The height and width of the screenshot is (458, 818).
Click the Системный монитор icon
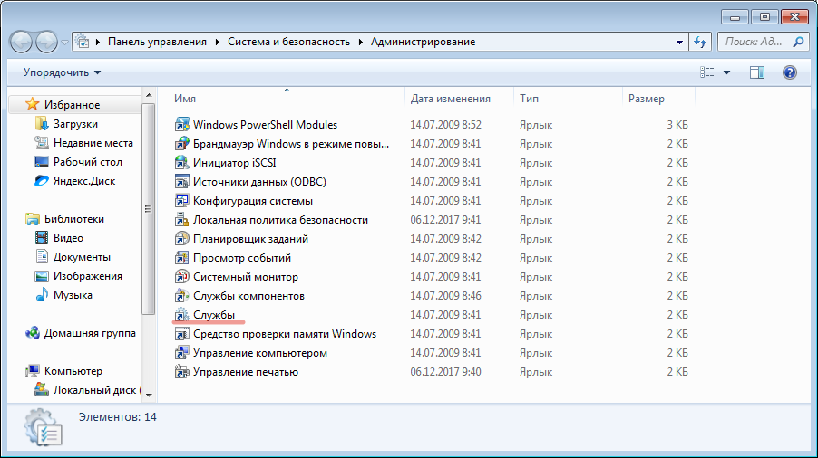point(181,276)
